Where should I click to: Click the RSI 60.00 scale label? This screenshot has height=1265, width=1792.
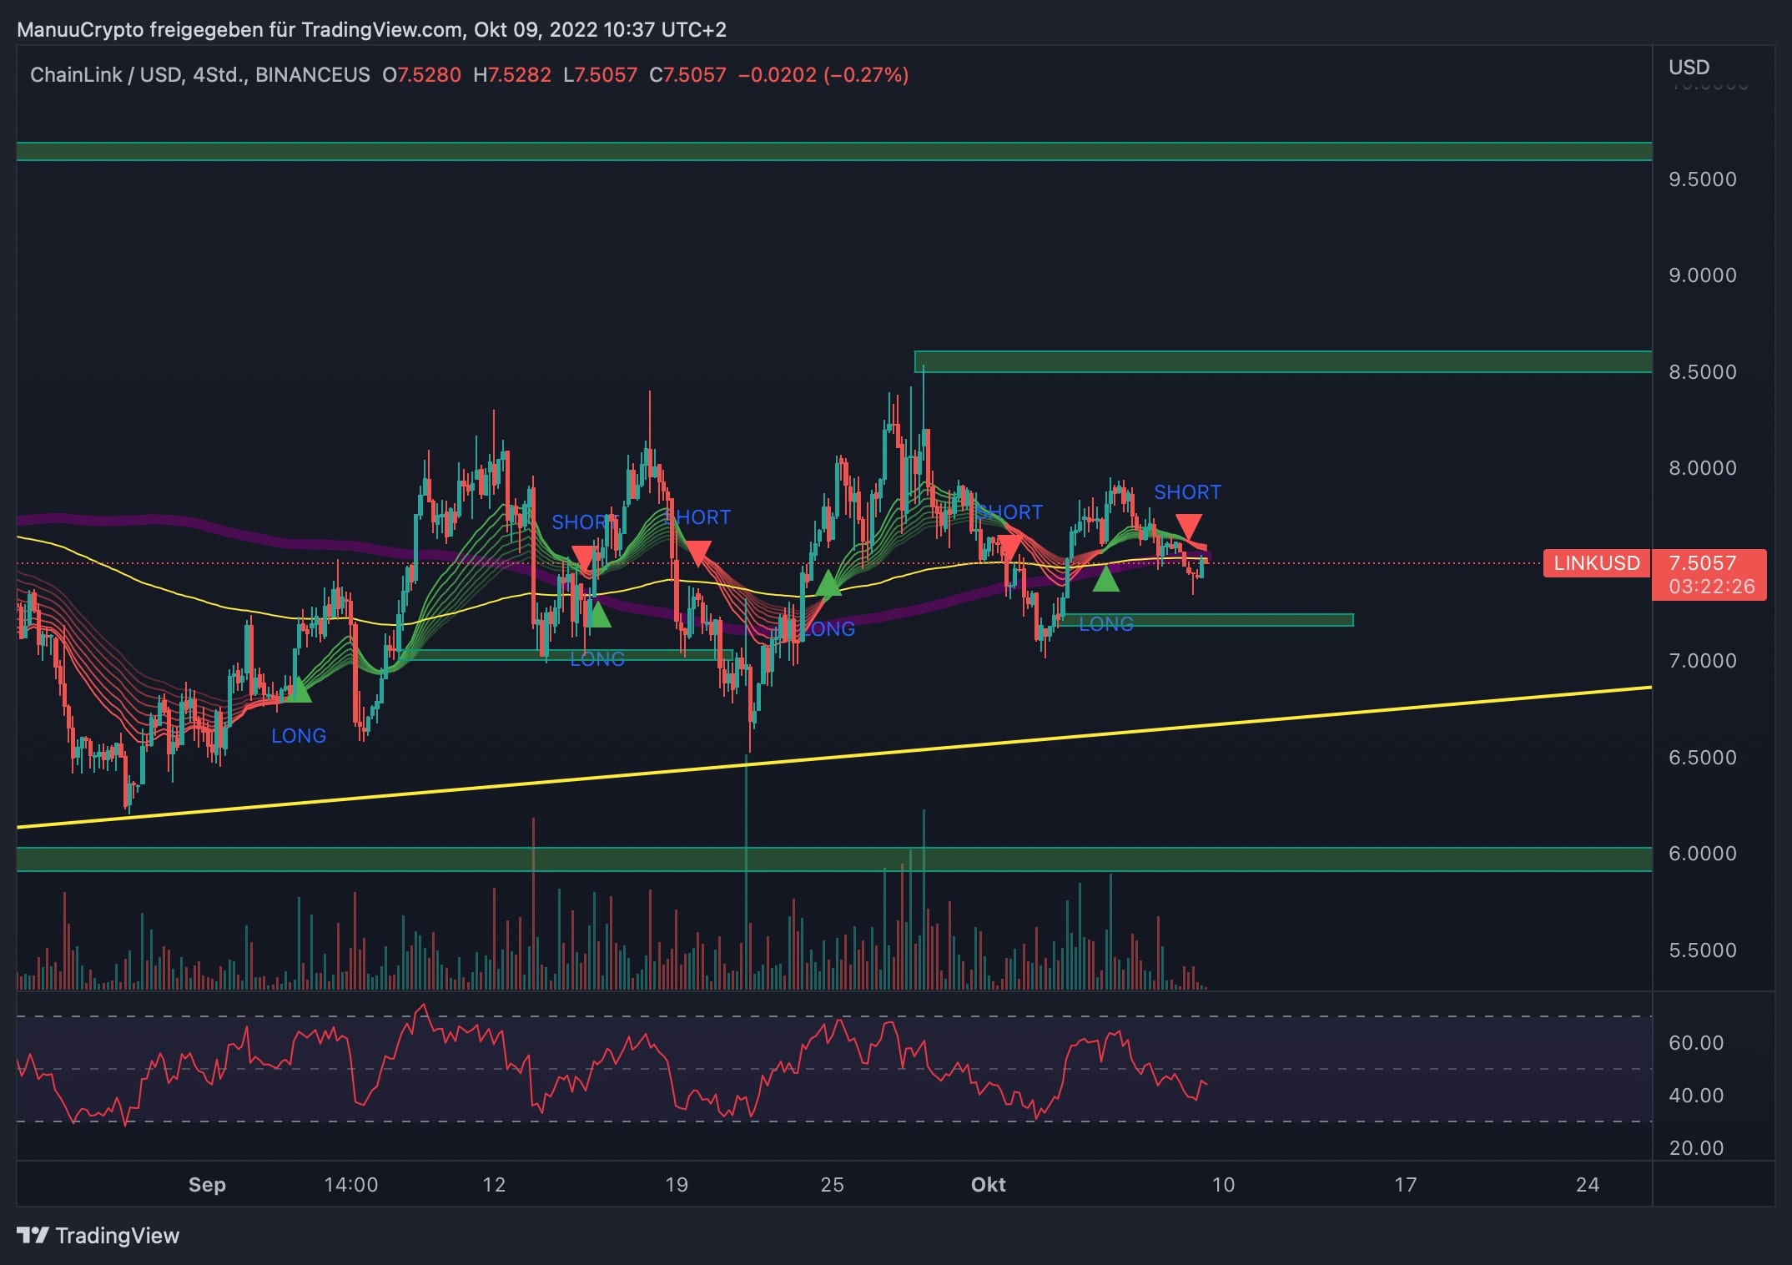(x=1696, y=1043)
